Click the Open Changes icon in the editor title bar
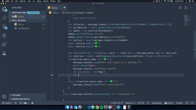 click(x=180, y=8)
